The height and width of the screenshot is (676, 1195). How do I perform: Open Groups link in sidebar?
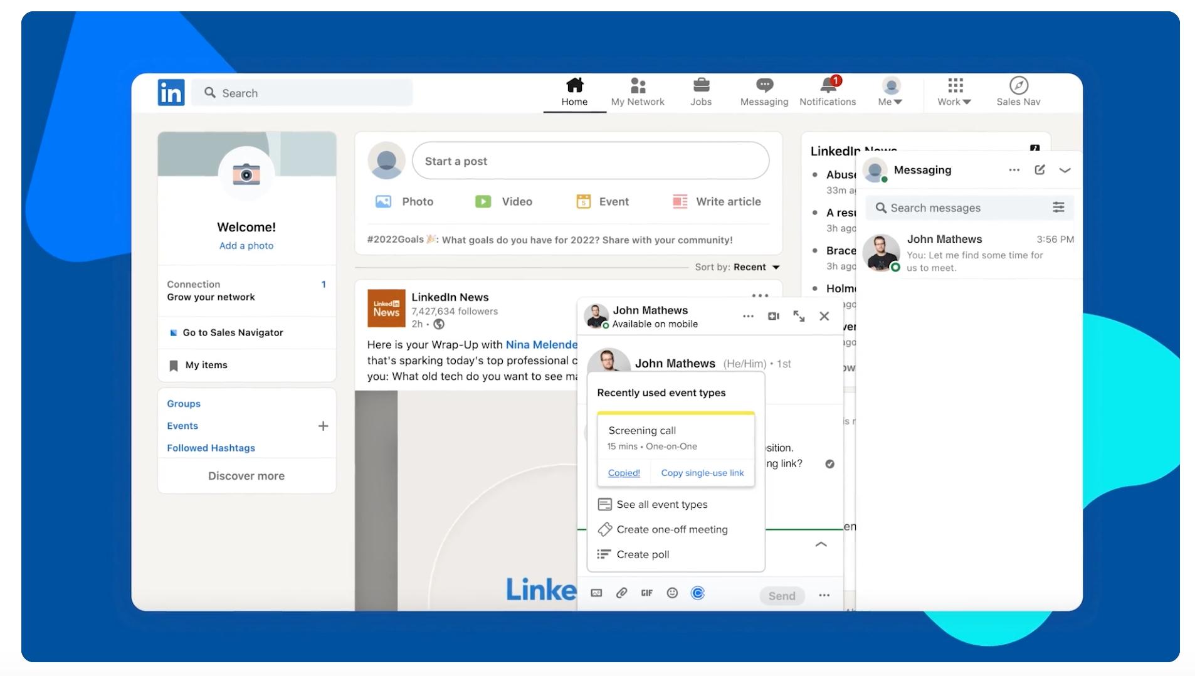[x=184, y=404]
